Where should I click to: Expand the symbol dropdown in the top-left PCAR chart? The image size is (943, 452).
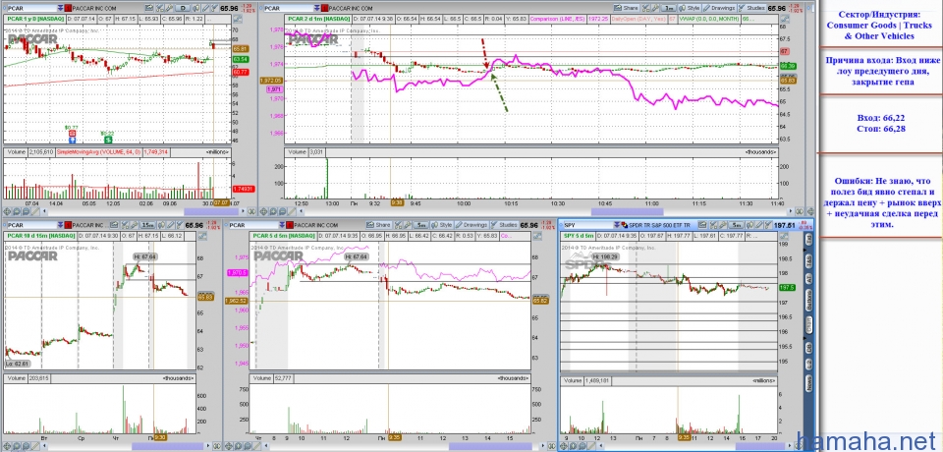(60, 8)
